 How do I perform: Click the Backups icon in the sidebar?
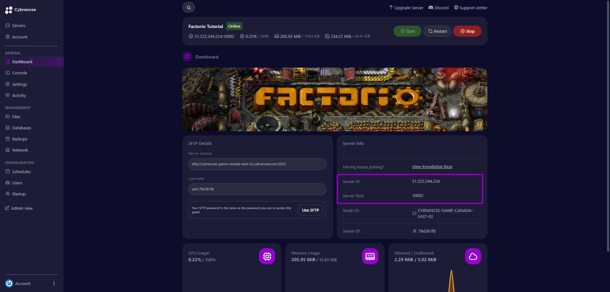pyautogui.click(x=7, y=139)
